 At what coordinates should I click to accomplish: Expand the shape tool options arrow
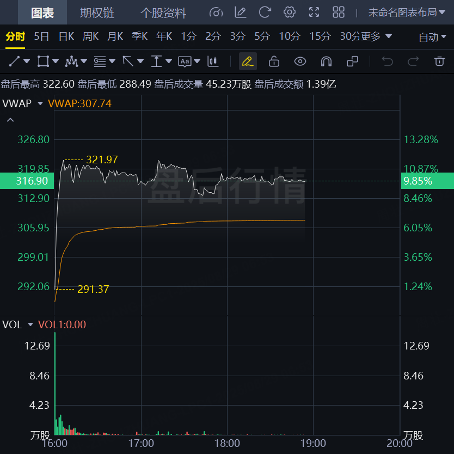click(56, 61)
